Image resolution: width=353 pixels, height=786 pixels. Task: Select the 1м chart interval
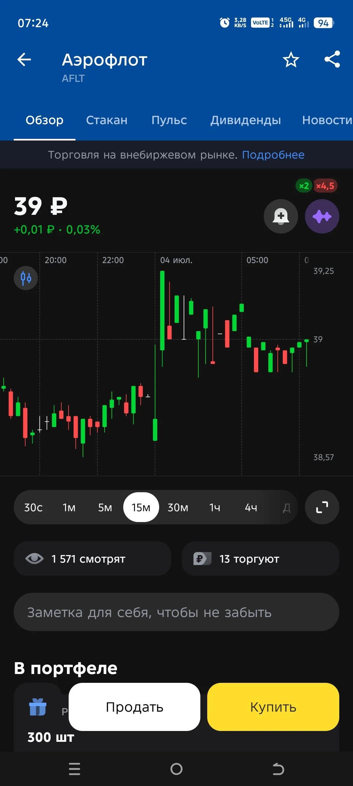[x=69, y=507]
